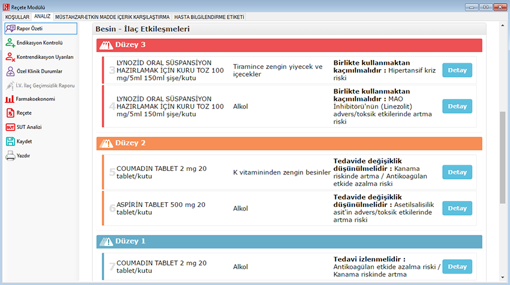Open Detay for Aspirin alcohol interaction

pos(457,208)
